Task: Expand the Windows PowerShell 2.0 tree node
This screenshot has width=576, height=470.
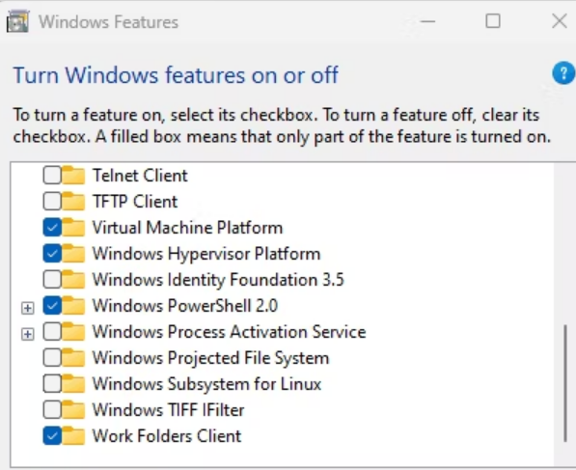Action: (28, 308)
